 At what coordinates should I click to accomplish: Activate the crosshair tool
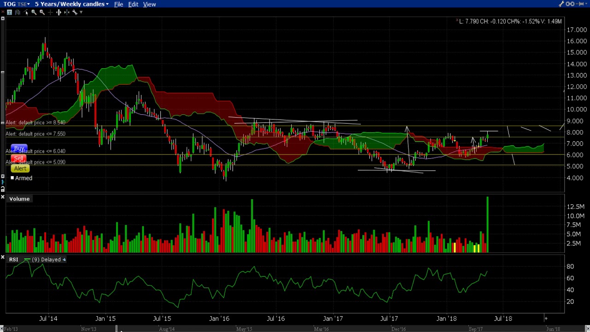pos(50,12)
